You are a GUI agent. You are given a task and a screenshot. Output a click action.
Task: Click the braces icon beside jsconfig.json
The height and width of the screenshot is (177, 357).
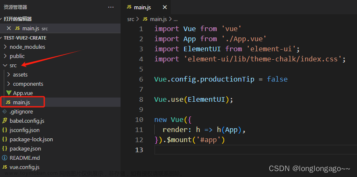point(5,130)
